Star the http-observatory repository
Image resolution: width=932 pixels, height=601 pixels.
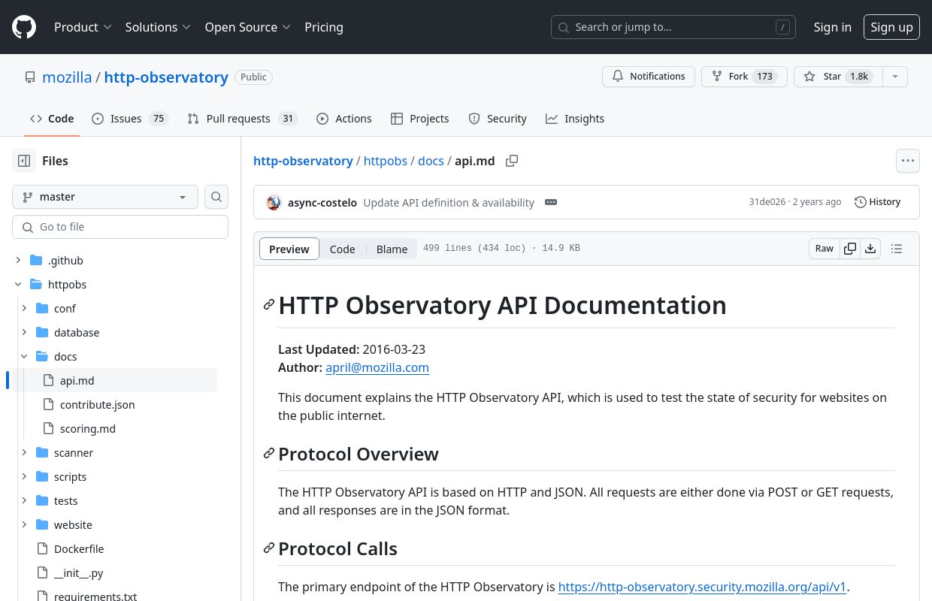click(x=837, y=77)
